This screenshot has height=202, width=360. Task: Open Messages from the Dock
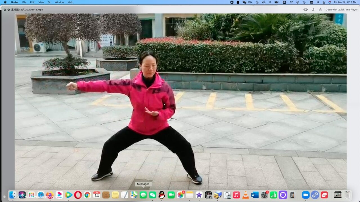(143, 195)
